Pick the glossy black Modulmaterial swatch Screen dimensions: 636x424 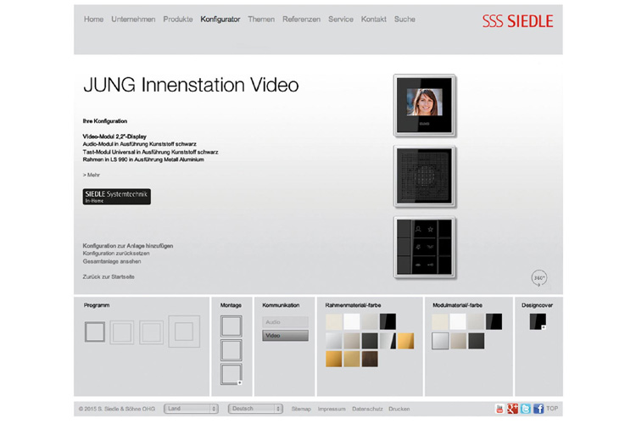(x=494, y=321)
